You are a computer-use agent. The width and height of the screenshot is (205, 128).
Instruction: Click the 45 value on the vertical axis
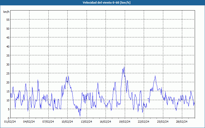click(8, 38)
